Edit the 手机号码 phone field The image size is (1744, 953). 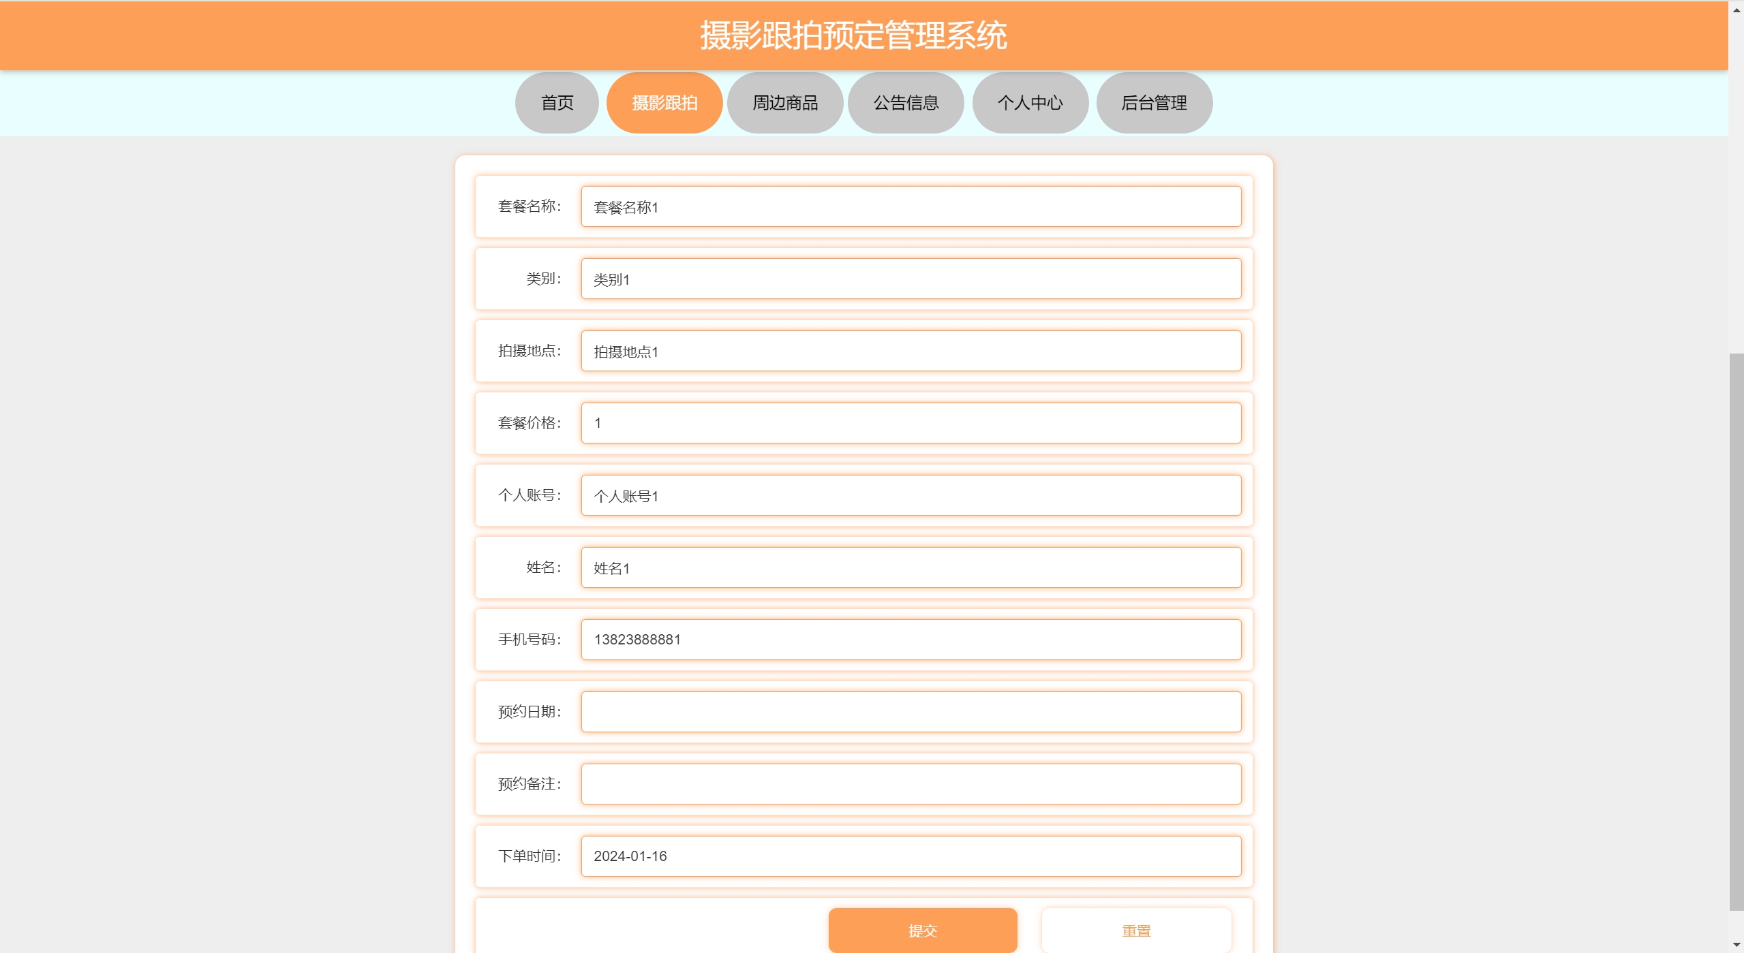tap(911, 640)
